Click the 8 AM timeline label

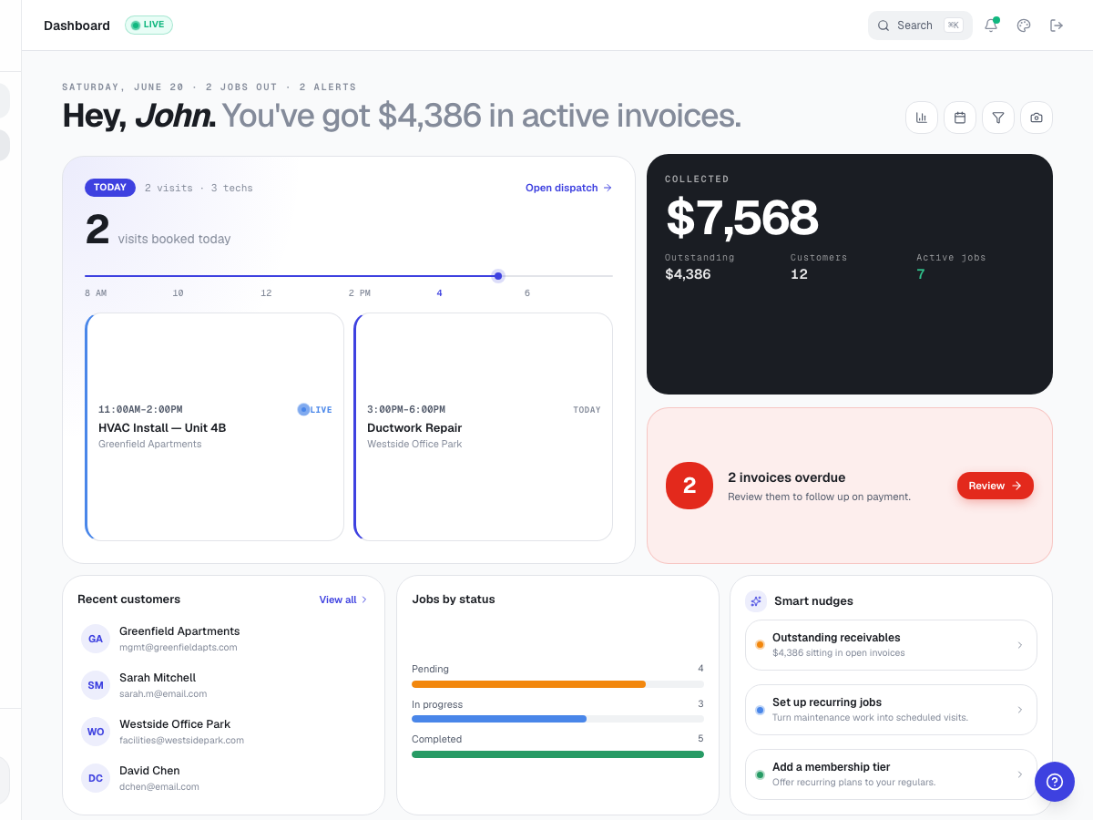(96, 293)
